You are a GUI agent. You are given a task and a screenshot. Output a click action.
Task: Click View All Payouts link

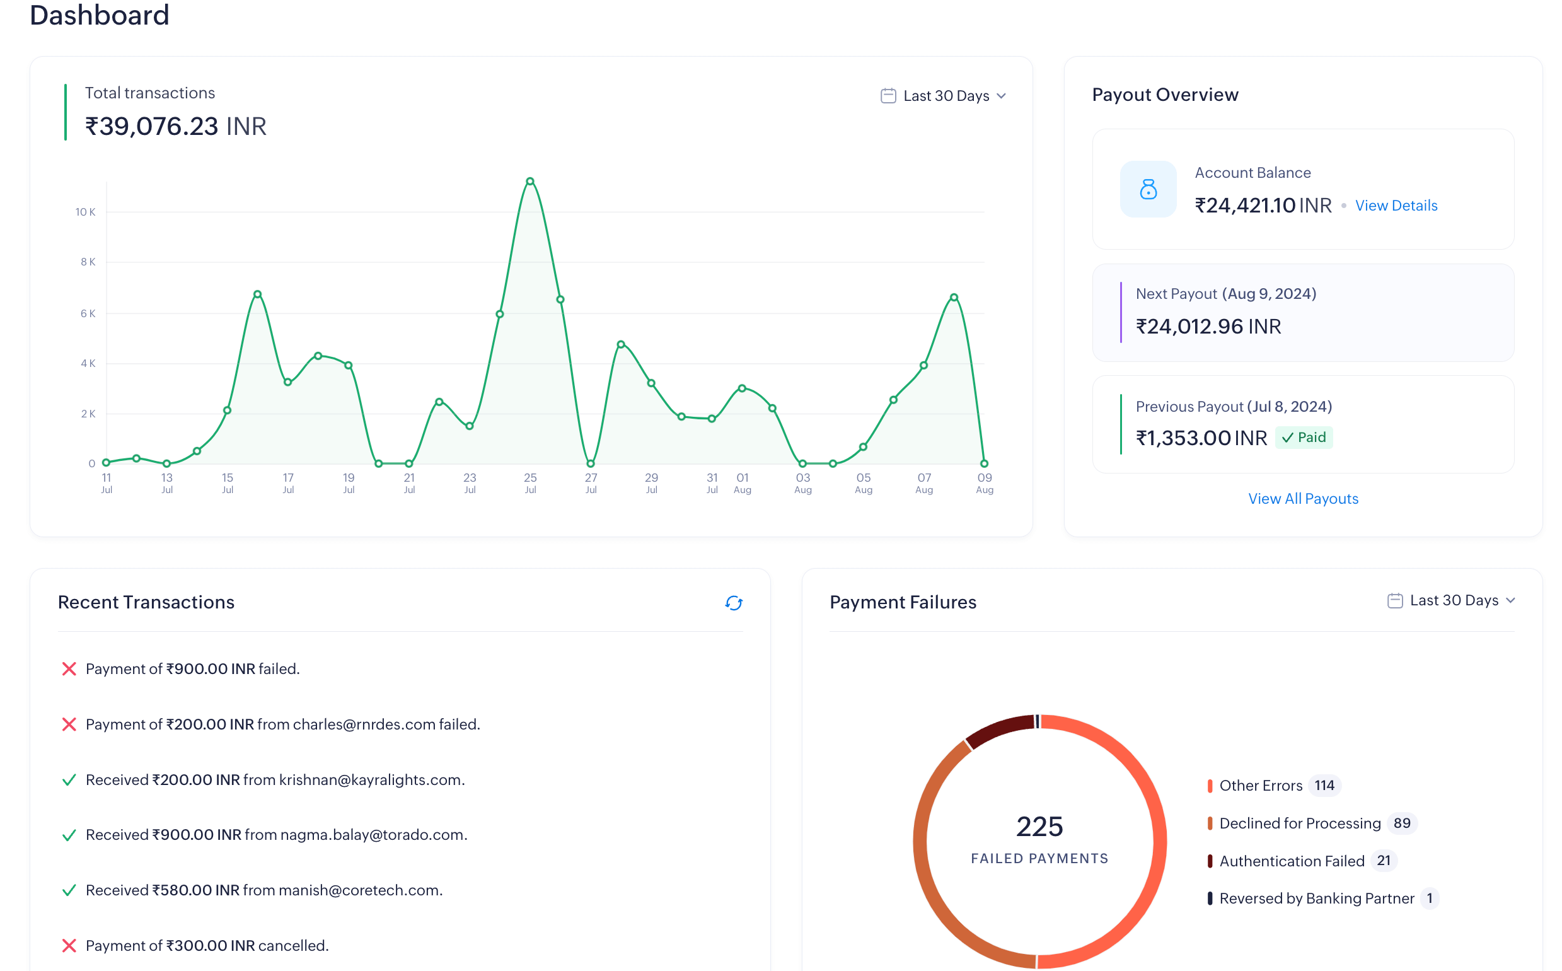pyautogui.click(x=1303, y=499)
